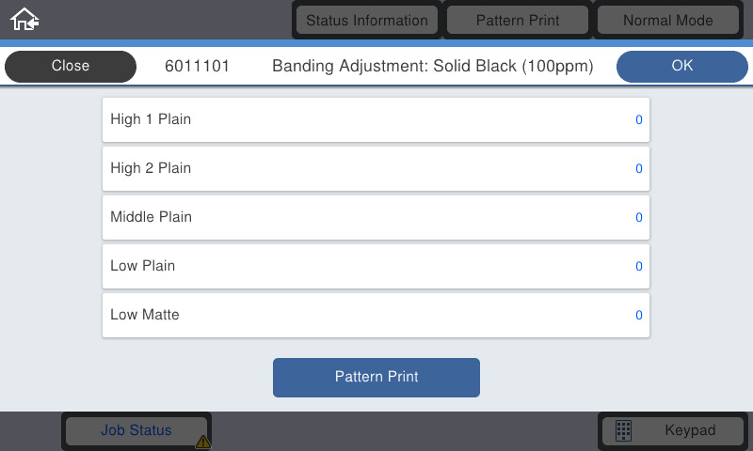Open Low Plain adjustment
The height and width of the screenshot is (451, 753).
click(x=376, y=267)
